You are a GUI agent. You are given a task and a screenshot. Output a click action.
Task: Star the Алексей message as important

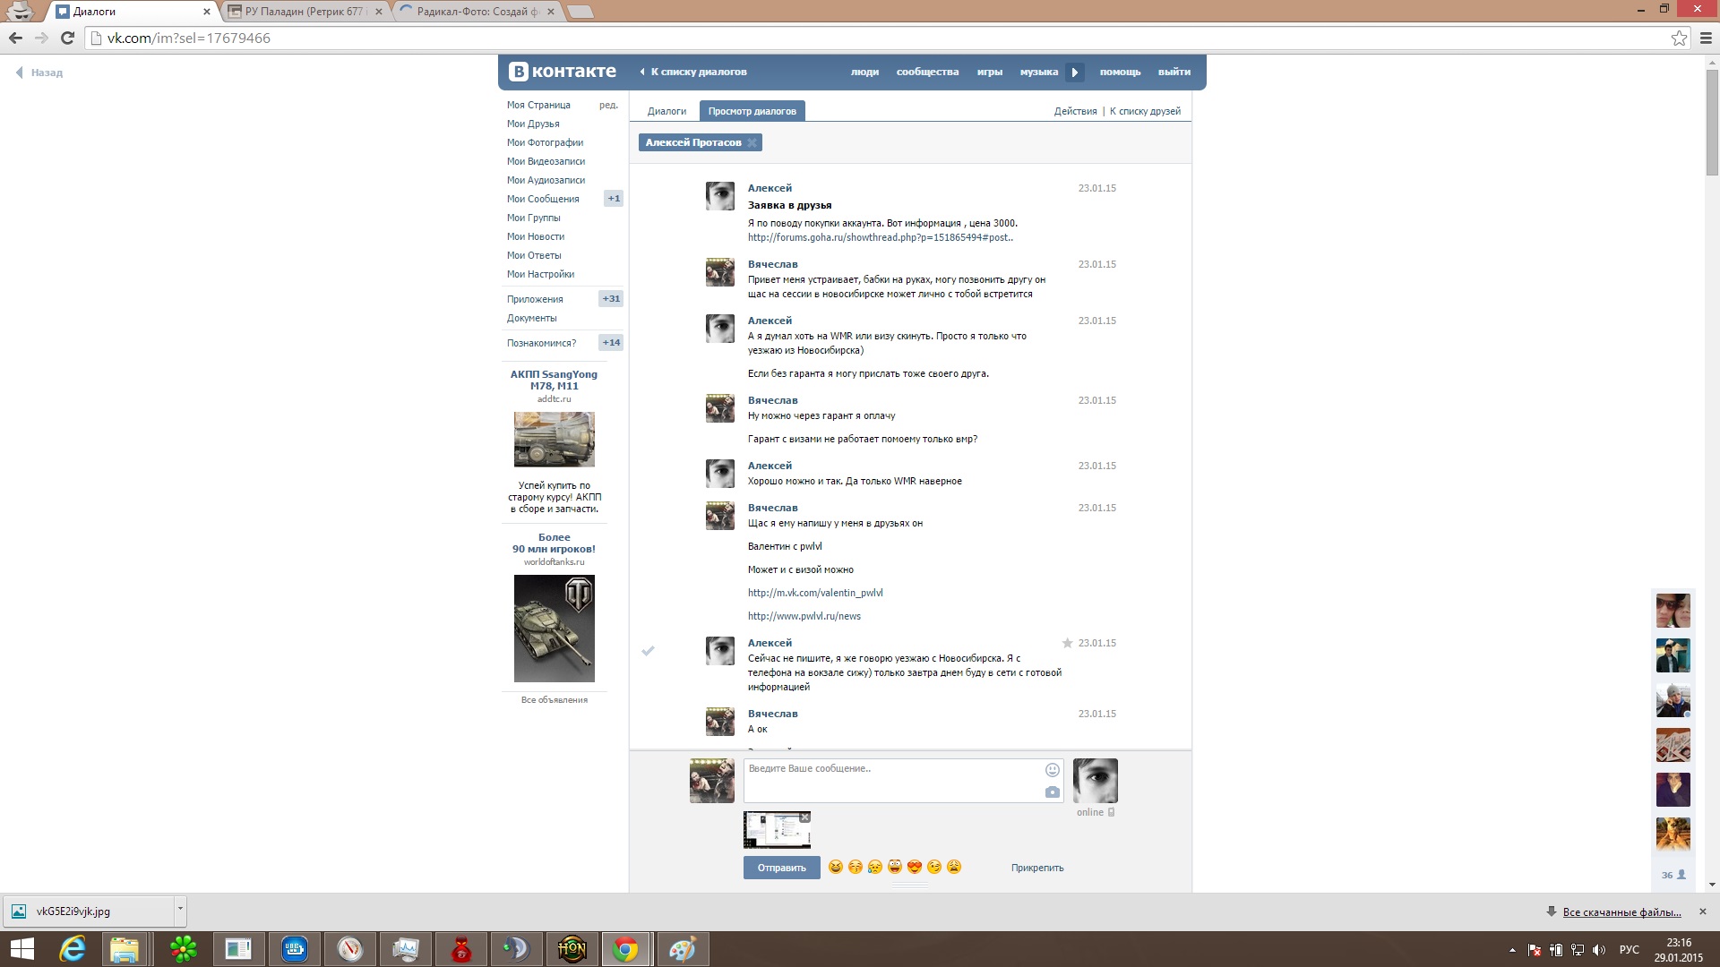[1067, 643]
